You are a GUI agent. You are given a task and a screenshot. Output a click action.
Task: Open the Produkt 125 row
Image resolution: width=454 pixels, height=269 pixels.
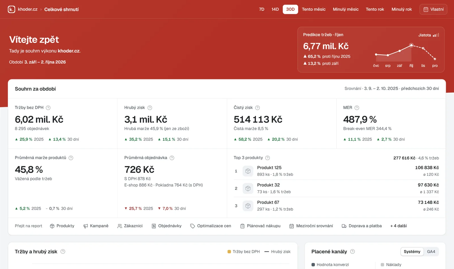coord(336,171)
